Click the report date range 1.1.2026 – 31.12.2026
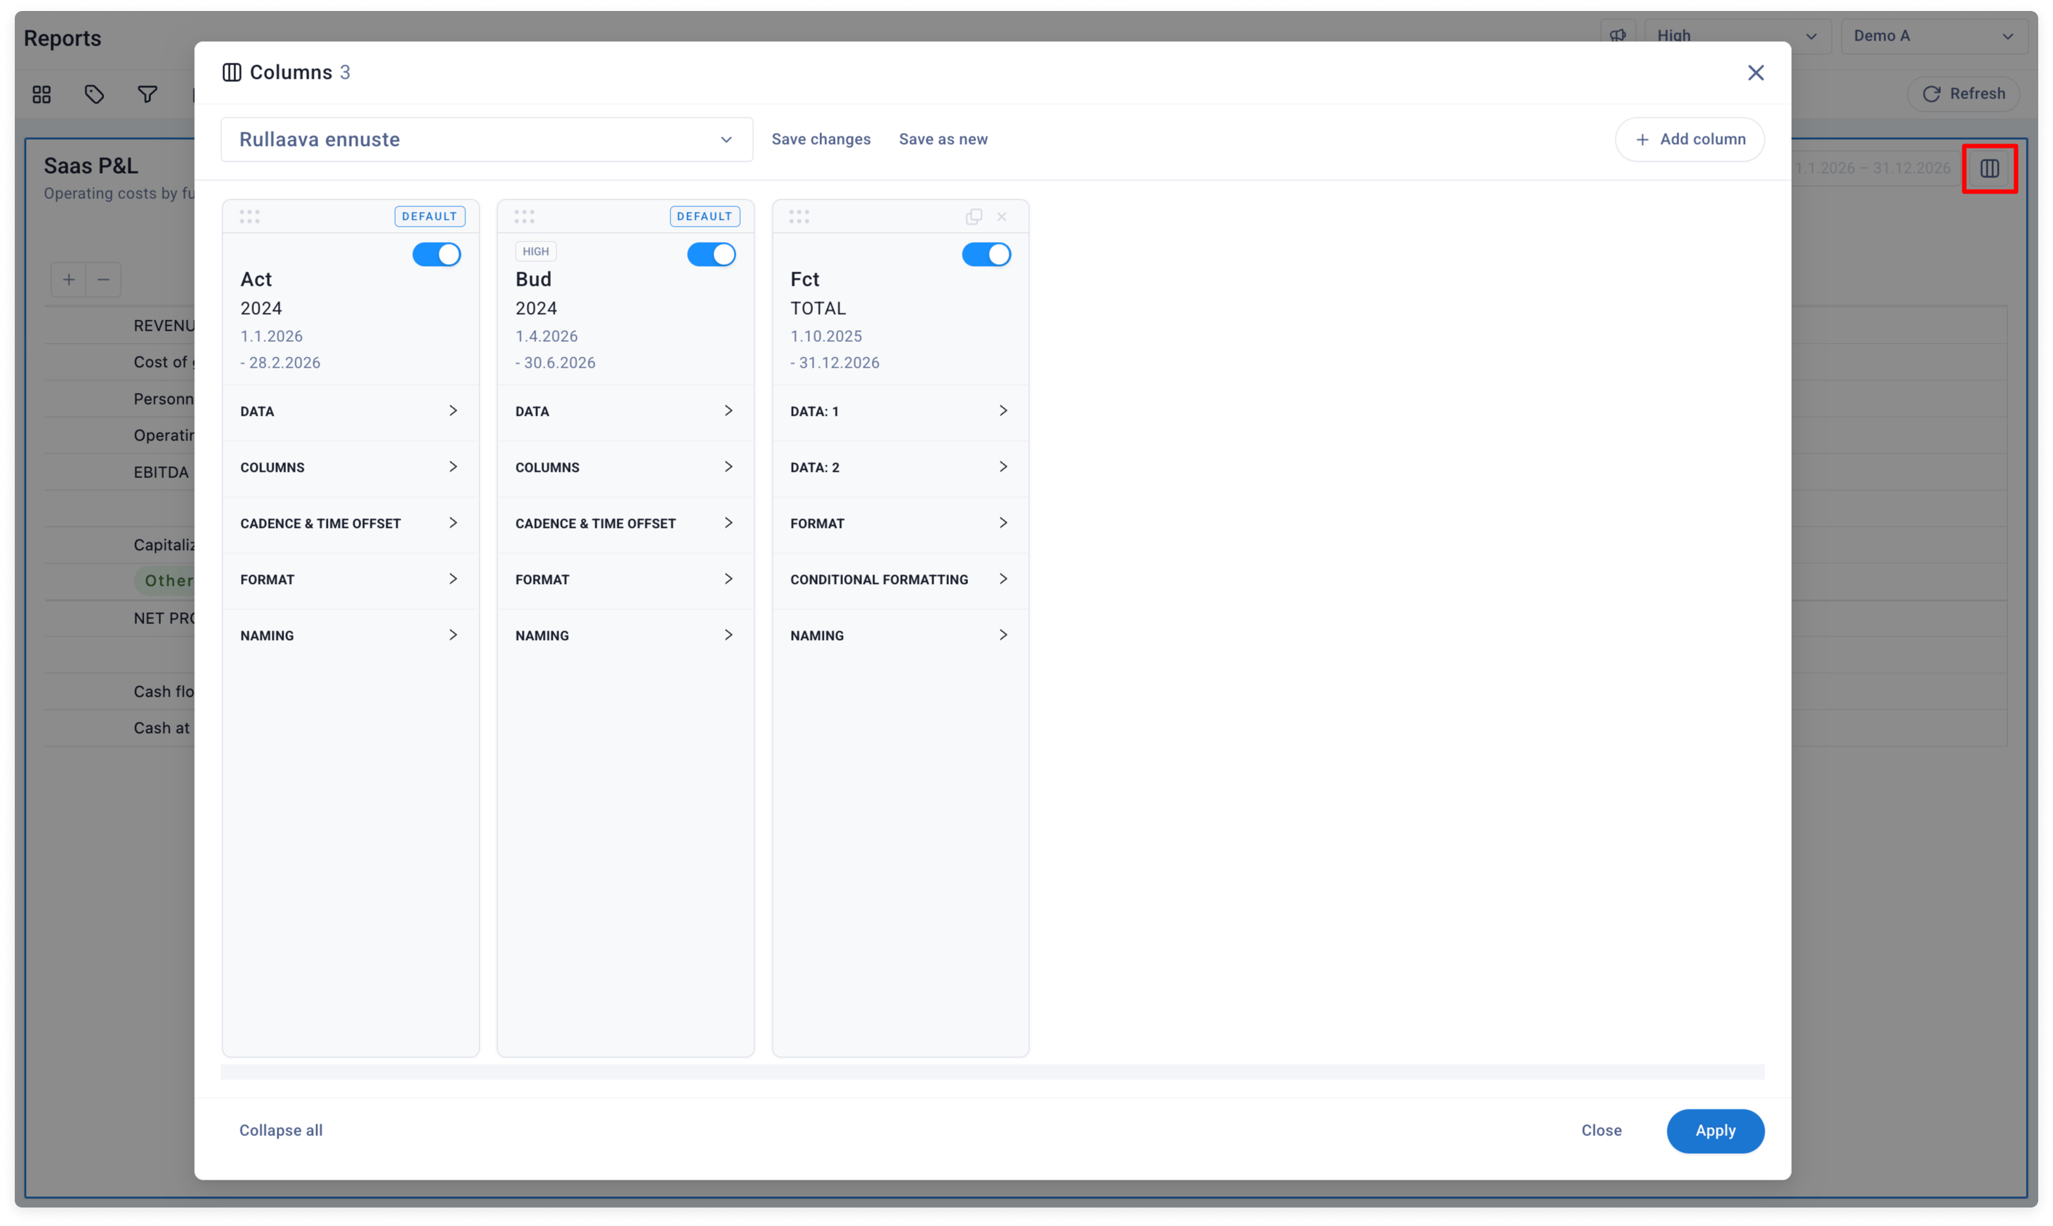 click(x=1872, y=169)
